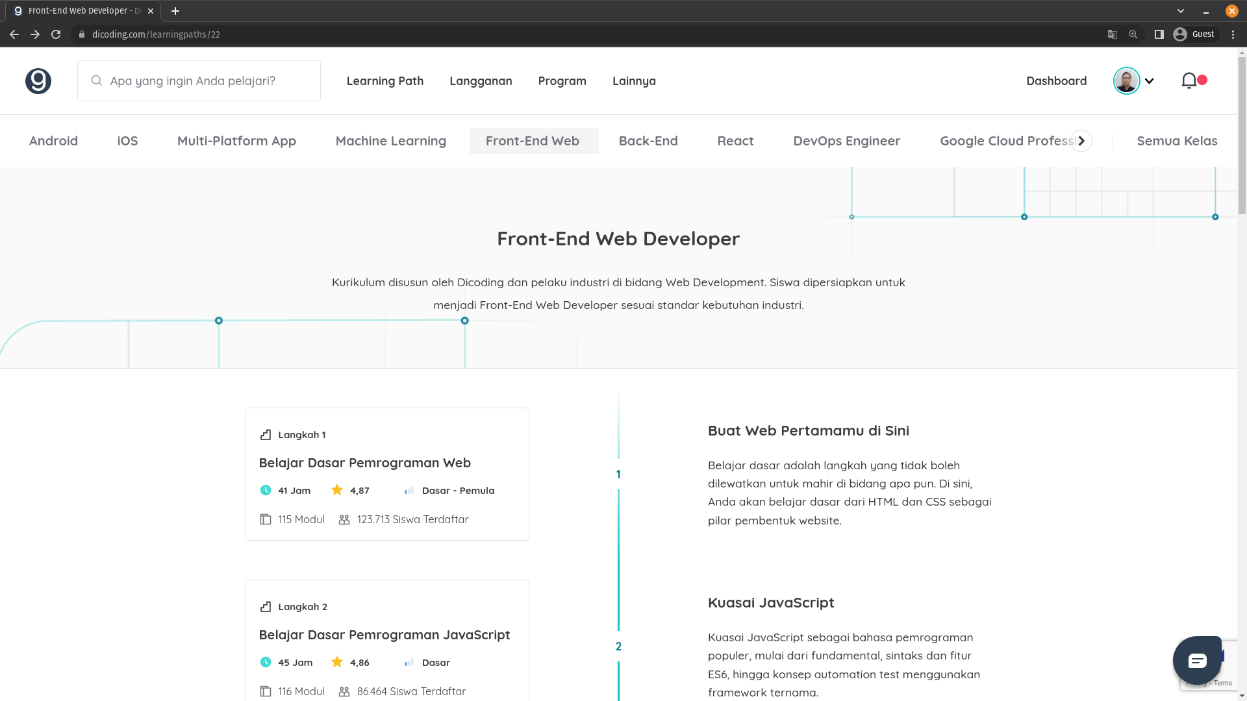Click Semua Kelas link
Screen dimensions: 1247x701
pyautogui.click(x=1177, y=141)
